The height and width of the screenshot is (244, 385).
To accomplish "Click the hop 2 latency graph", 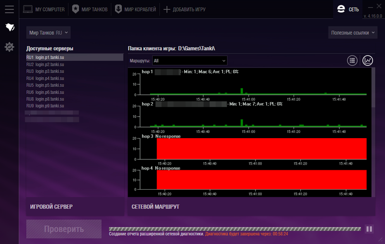I will click(x=250, y=117).
